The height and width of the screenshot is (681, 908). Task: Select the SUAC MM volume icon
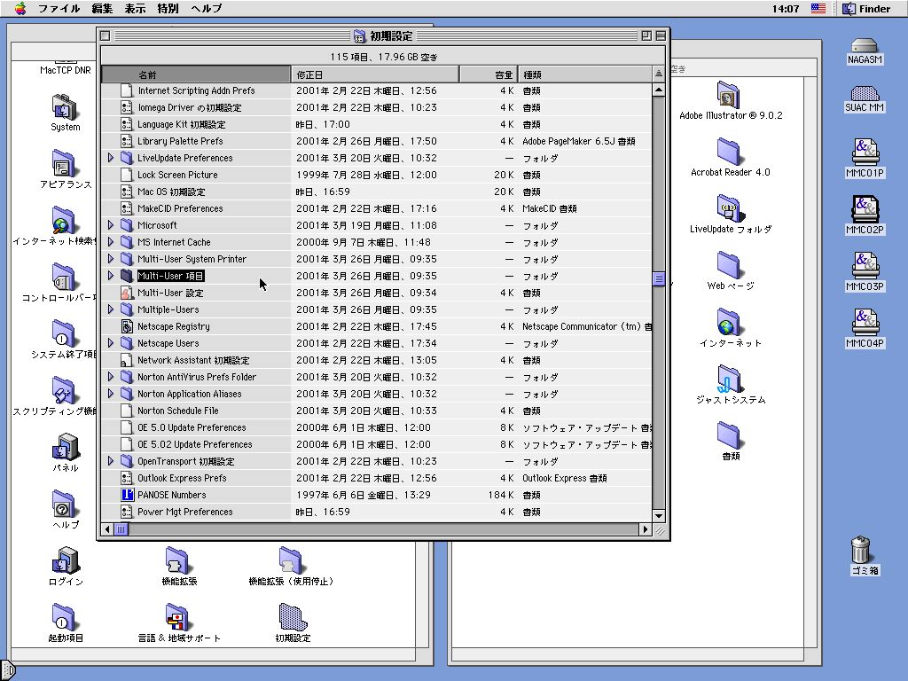(864, 92)
